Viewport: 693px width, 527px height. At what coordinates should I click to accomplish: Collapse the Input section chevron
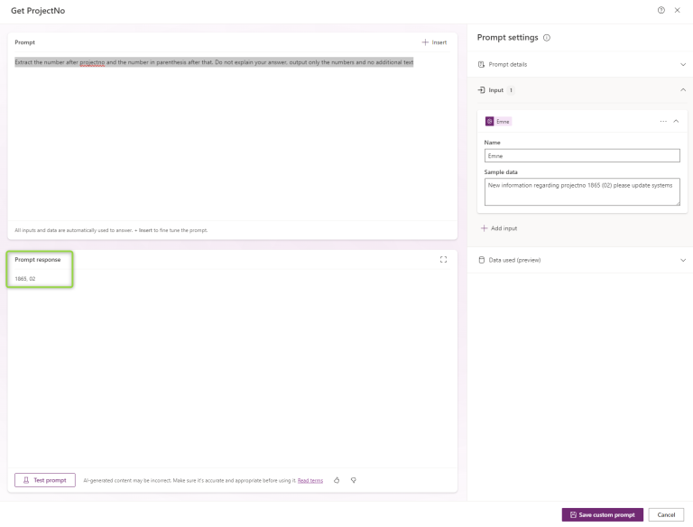tap(683, 89)
